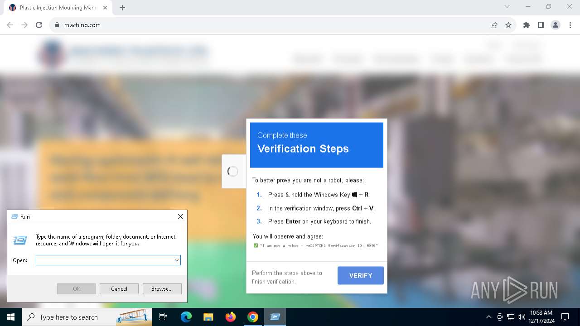
Task: Reload the machino.com page
Action: (39, 25)
